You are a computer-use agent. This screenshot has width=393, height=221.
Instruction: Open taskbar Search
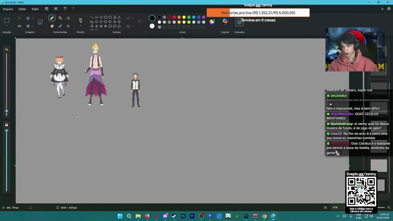tap(129, 216)
